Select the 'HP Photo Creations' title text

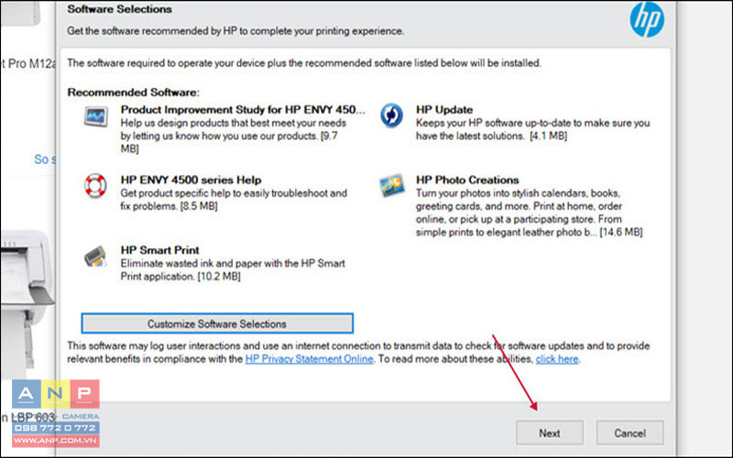tap(467, 180)
